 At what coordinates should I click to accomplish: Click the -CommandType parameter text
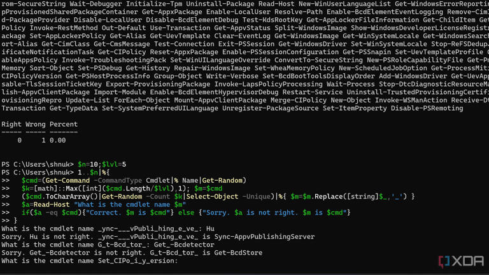[118, 181]
